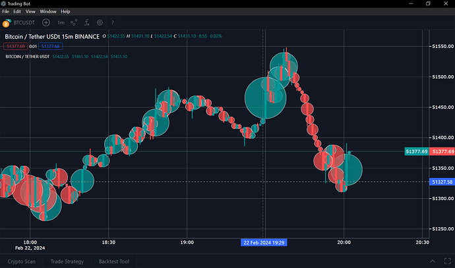Change the 1m timeframe interval
The height and width of the screenshot is (268, 455).
point(61,22)
